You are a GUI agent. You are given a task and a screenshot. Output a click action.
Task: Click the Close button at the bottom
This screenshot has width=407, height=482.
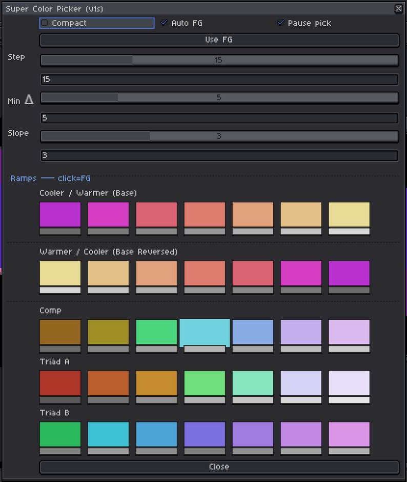point(219,467)
